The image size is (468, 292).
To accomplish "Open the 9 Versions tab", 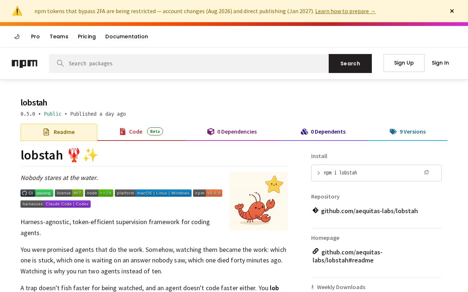I will point(407,132).
